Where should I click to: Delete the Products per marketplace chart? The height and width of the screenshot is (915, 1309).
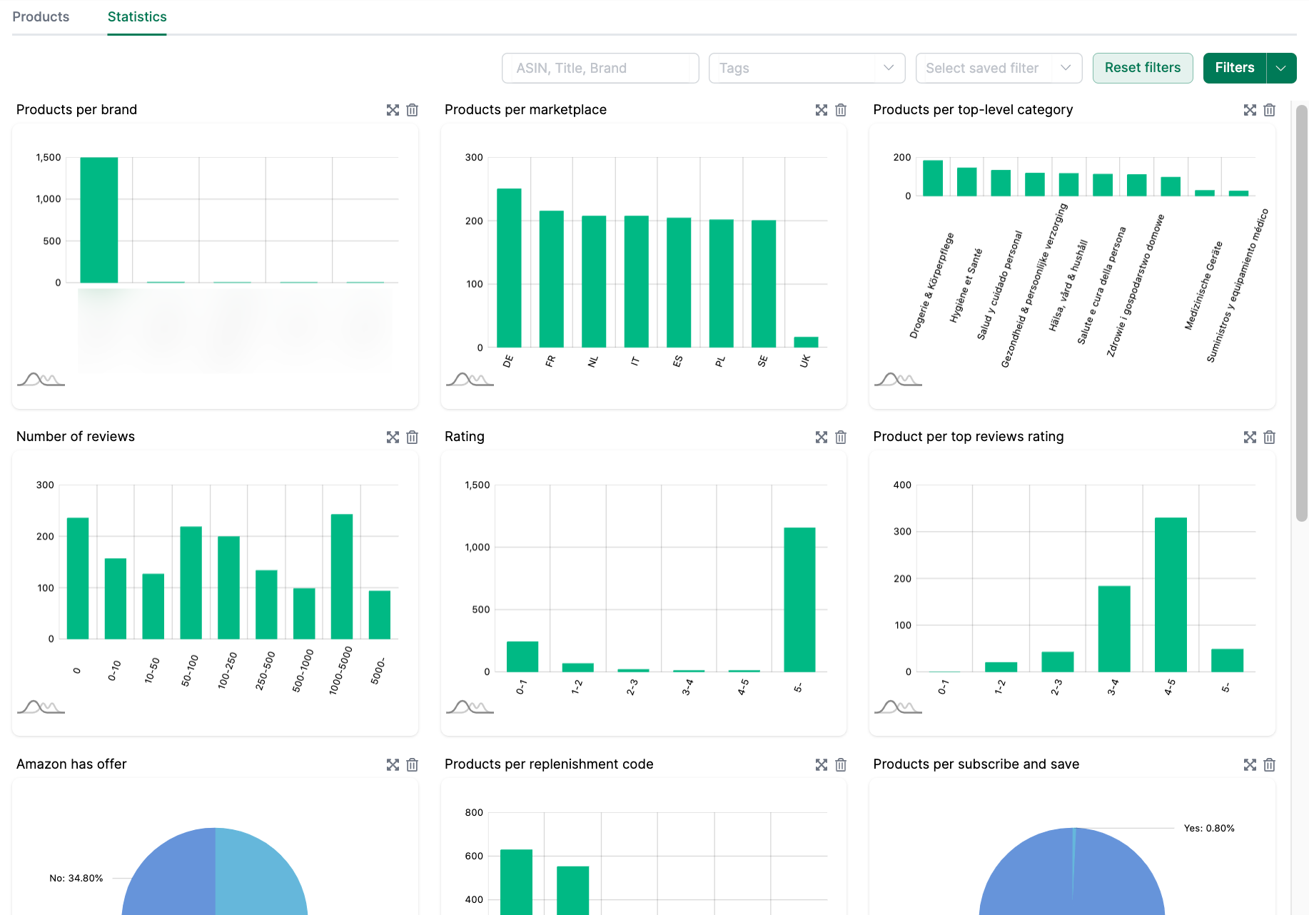tap(841, 110)
